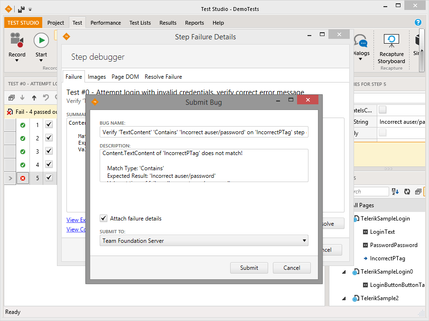This screenshot has height=321, width=429.
Task: Click the page icon beside TelerikSampleLogin
Action: point(356,219)
